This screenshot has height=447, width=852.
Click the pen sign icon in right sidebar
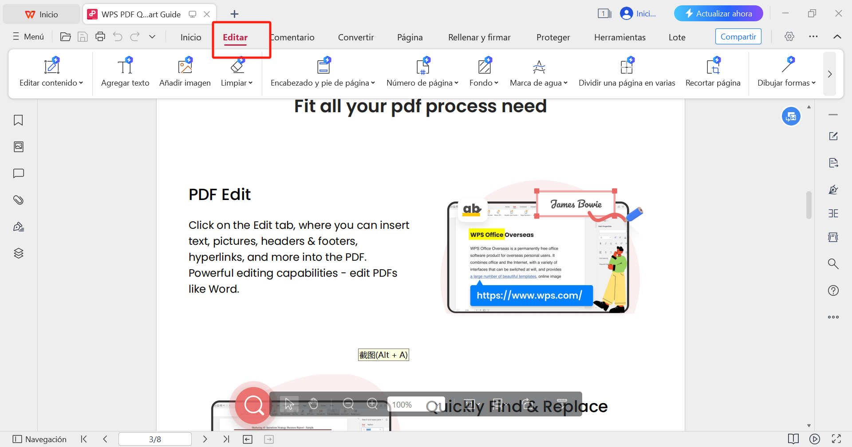point(833,190)
